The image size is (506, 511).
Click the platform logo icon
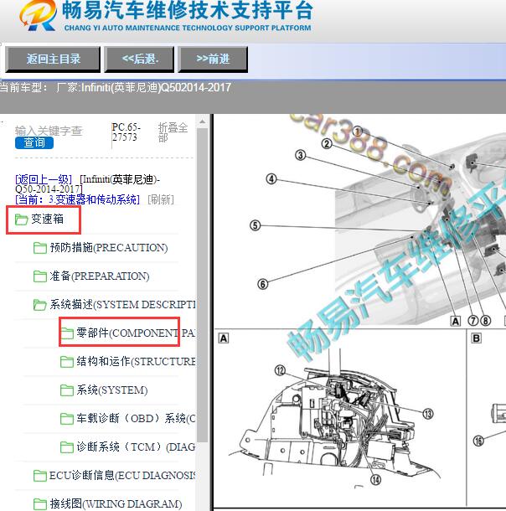38,16
